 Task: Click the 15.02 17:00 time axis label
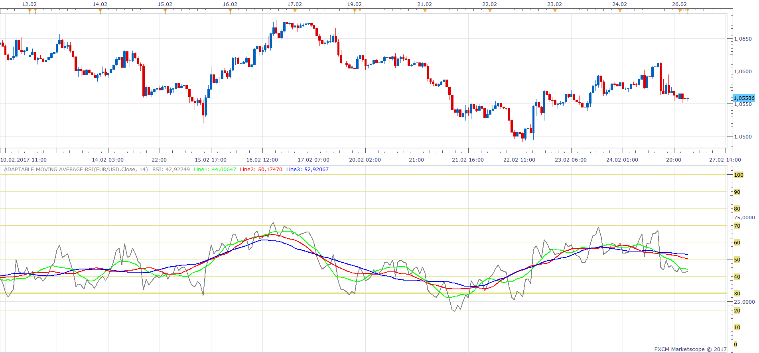pyautogui.click(x=211, y=160)
